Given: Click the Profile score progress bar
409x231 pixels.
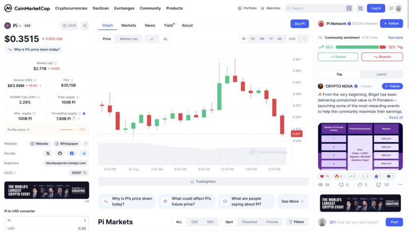Looking at the screenshot, I should 68,130.
